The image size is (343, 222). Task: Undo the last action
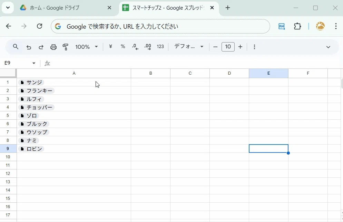coord(29,47)
